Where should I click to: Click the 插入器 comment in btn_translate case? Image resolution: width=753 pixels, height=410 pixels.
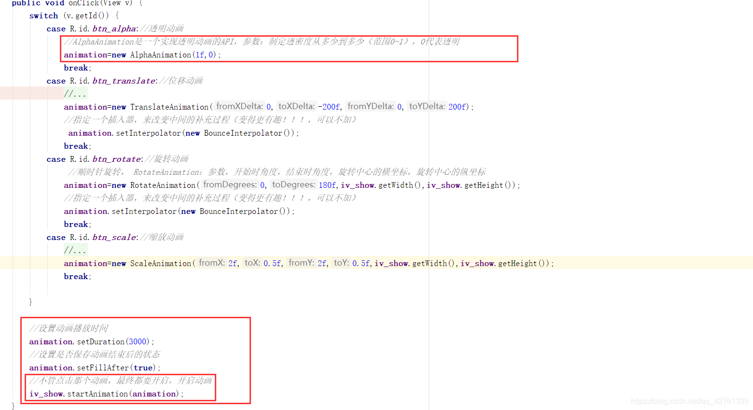click(210, 119)
